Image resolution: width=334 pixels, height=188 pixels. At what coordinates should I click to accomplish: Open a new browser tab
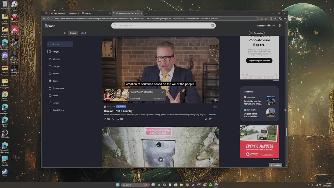[x=146, y=13]
